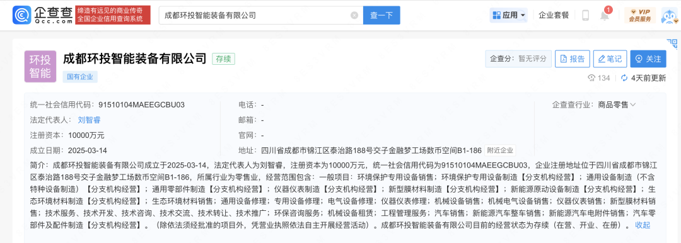
Task: Open legal representative 刘智睿 link
Action: [89, 120]
